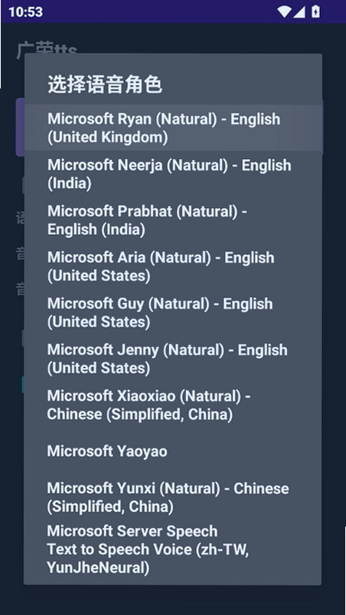The width and height of the screenshot is (346, 615).
Task: Pick Microsoft Prabhat English (India) voice
Action: point(173,220)
